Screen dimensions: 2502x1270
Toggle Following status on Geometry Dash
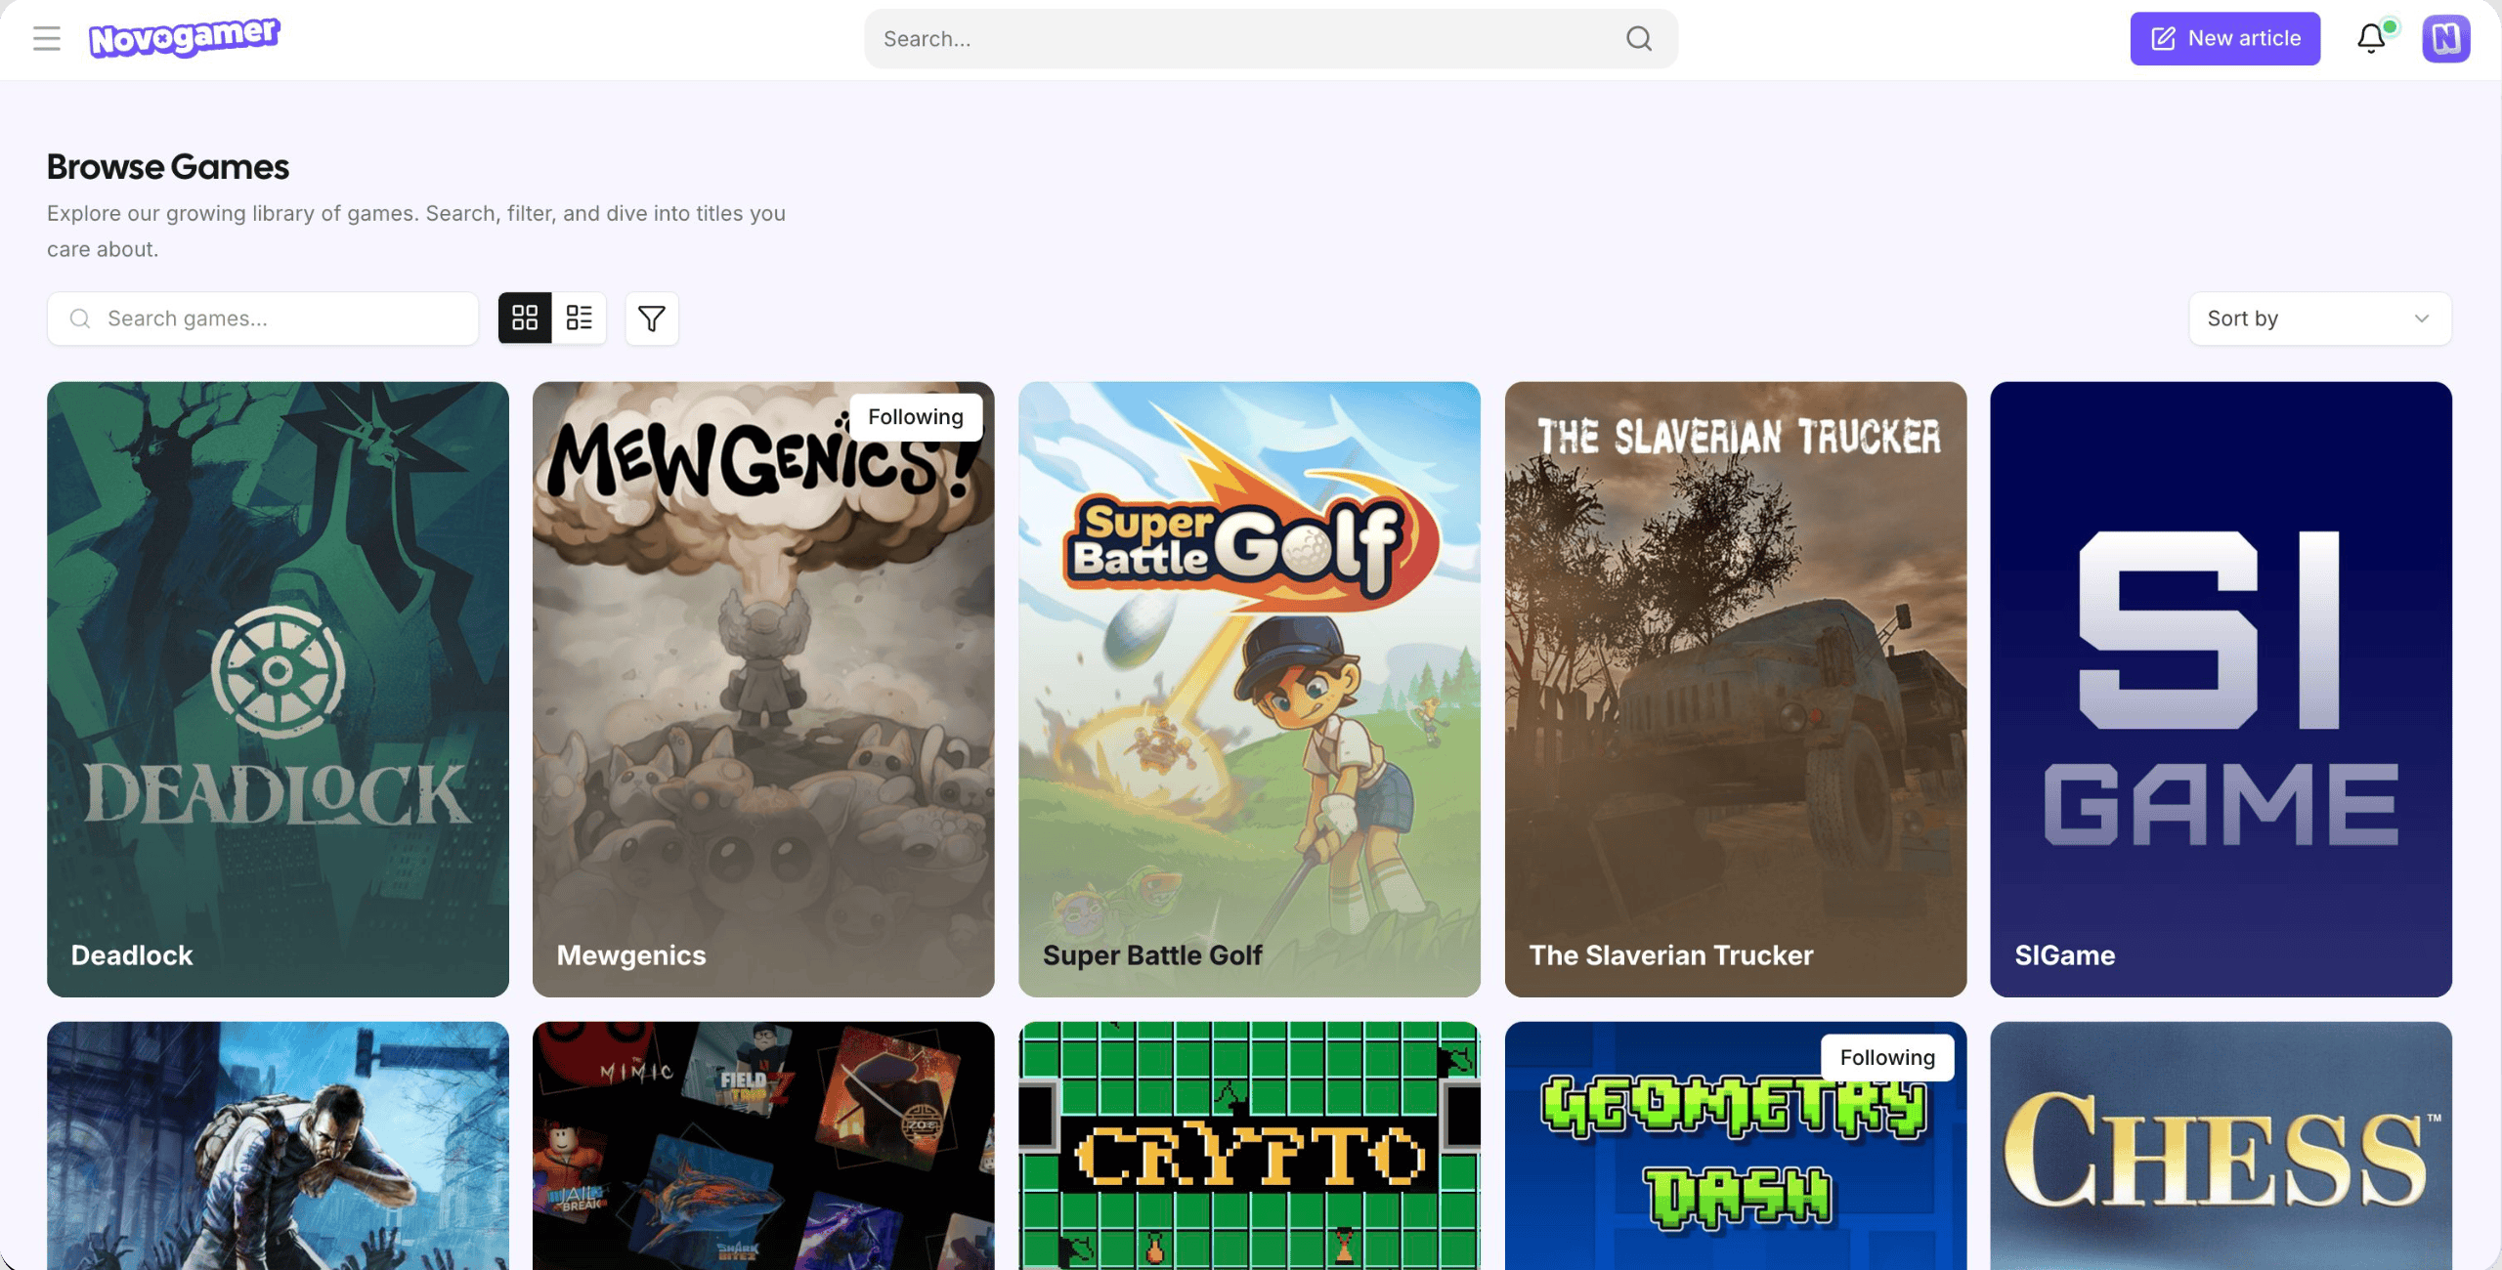[x=1886, y=1057]
